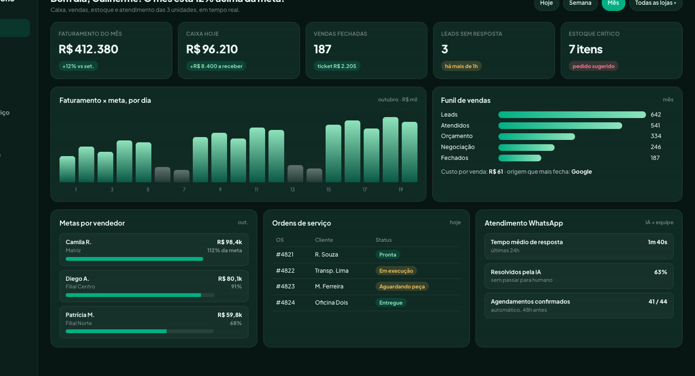The height and width of the screenshot is (376, 695).
Task: Click the Status column header
Action: pyautogui.click(x=384, y=240)
